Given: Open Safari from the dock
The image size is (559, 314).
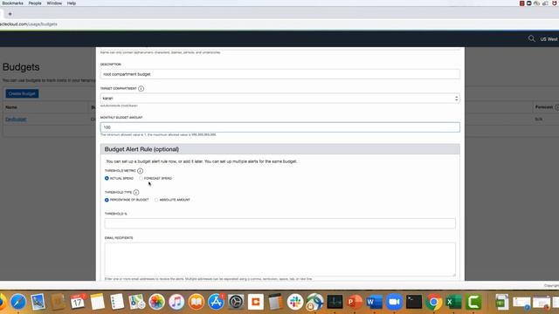Looking at the screenshot, I should pos(18,302).
